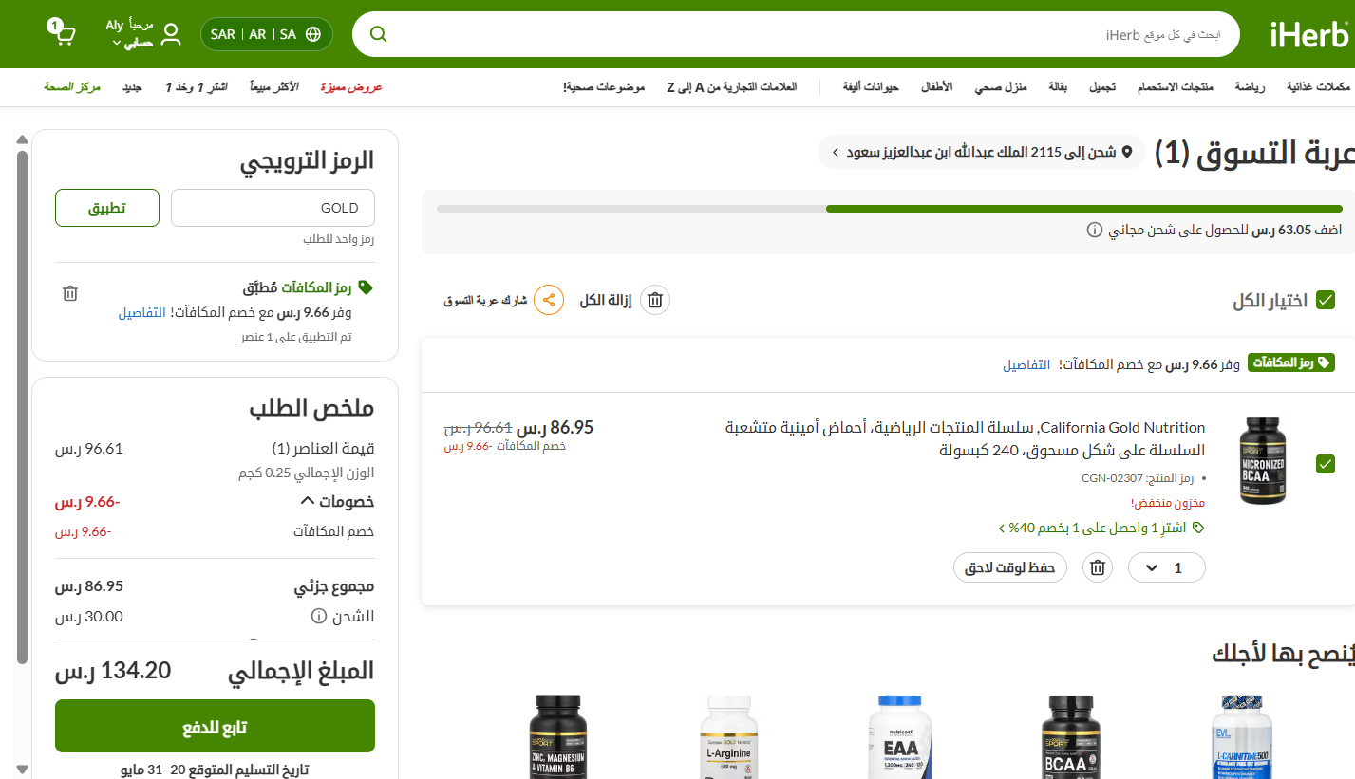Open الأكثر مبيعاً best sellers link
This screenshot has width=1355, height=779.
274,86
